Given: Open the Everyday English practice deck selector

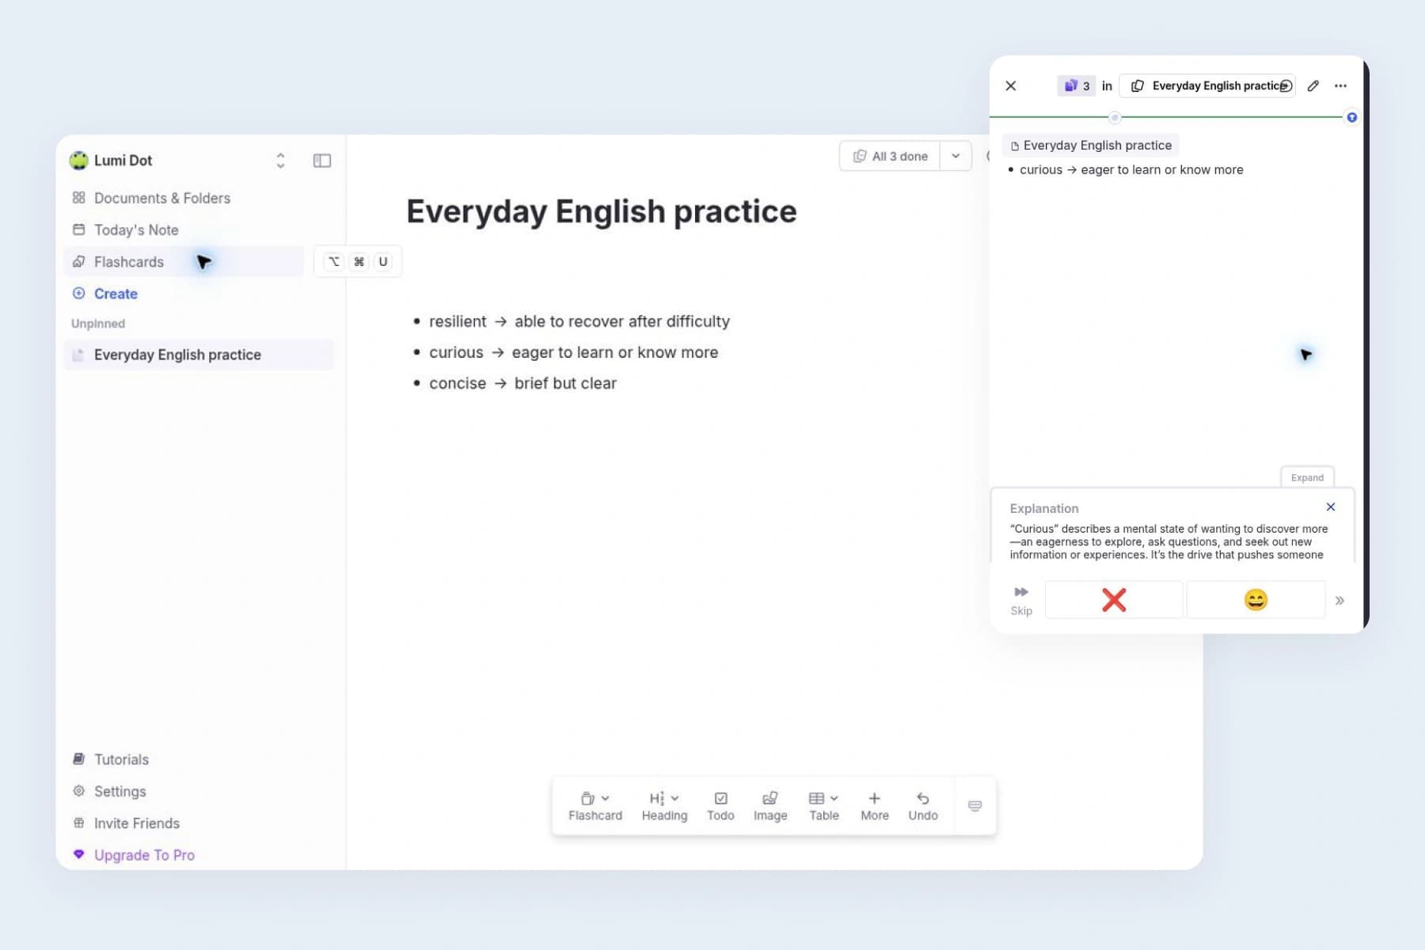Looking at the screenshot, I should 1207,85.
